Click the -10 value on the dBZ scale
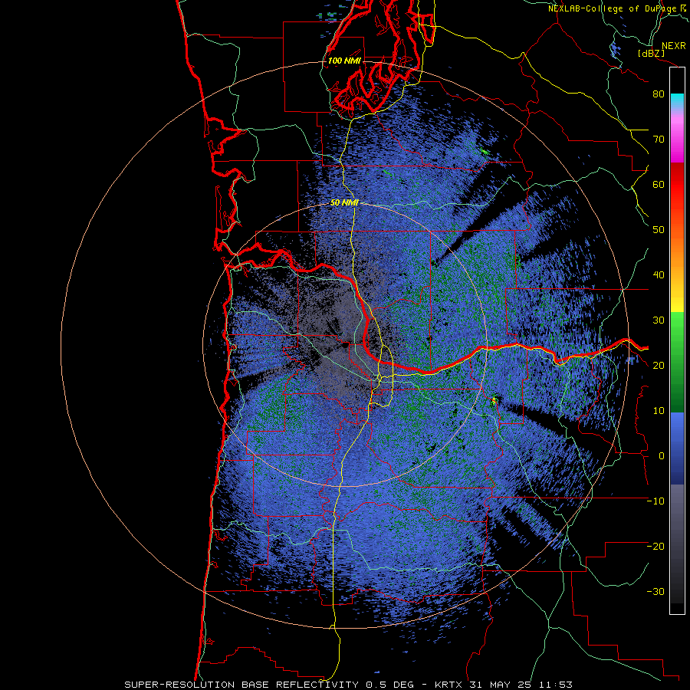 pyautogui.click(x=655, y=501)
